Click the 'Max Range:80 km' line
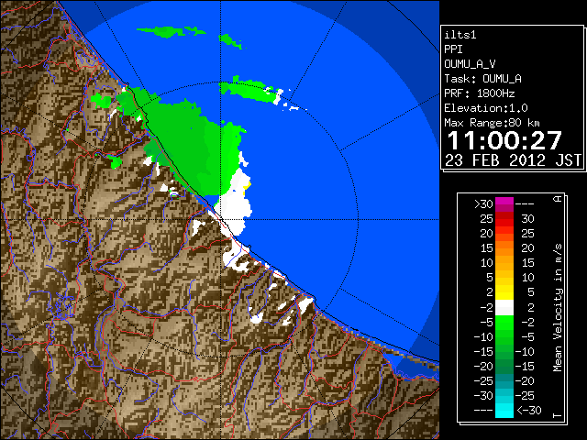587x440 pixels. 492,123
